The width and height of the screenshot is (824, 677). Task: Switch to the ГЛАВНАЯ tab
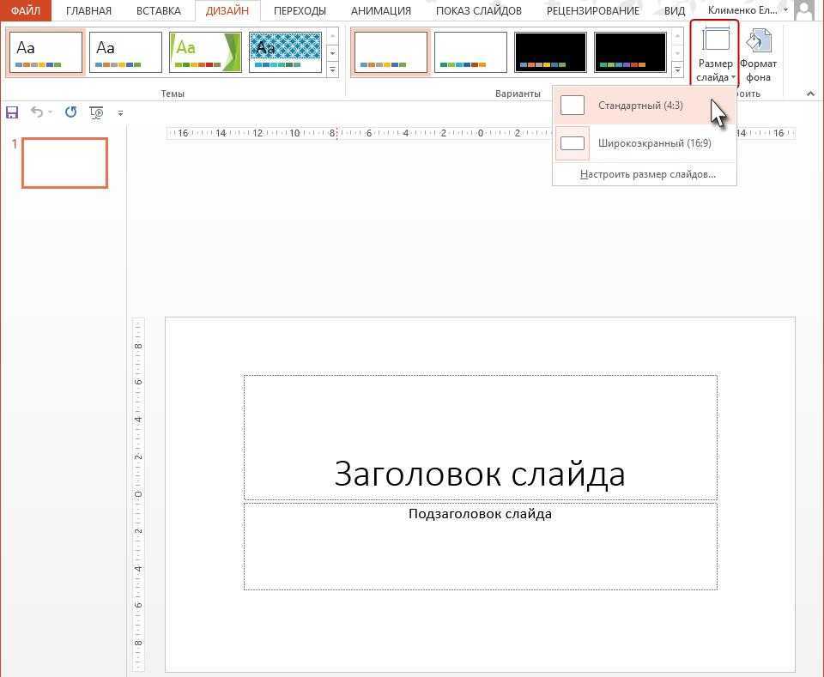pyautogui.click(x=88, y=10)
